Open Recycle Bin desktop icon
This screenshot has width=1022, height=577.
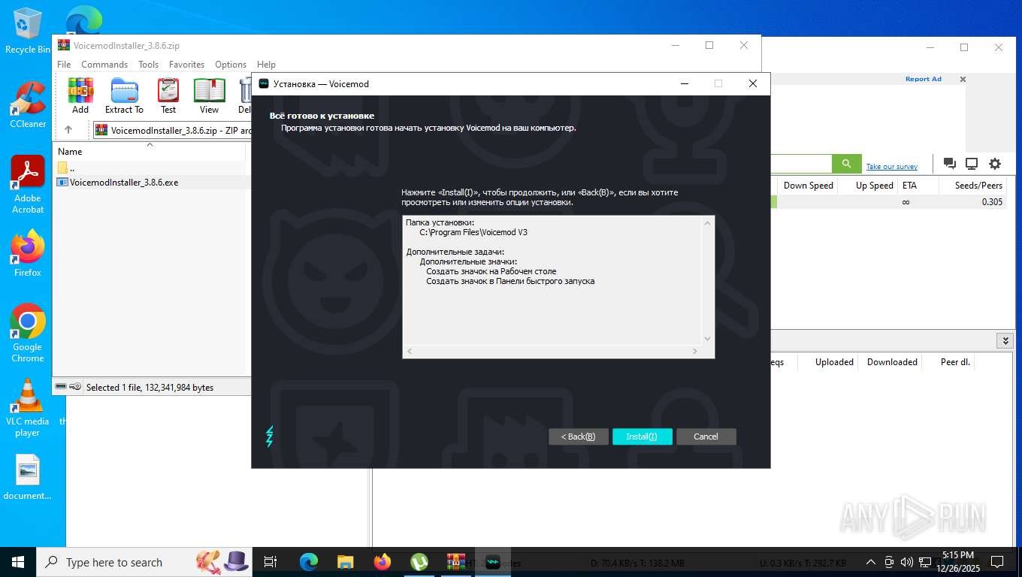(x=28, y=32)
